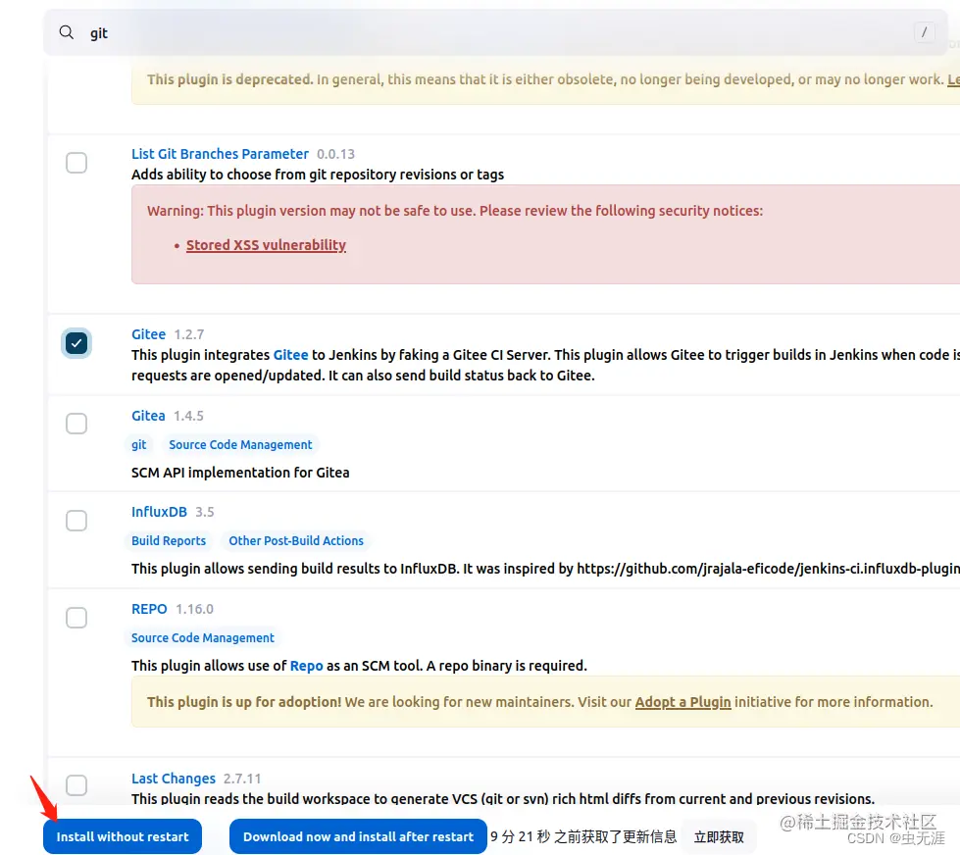Click the InfluxDB version 3.5 text

(205, 512)
